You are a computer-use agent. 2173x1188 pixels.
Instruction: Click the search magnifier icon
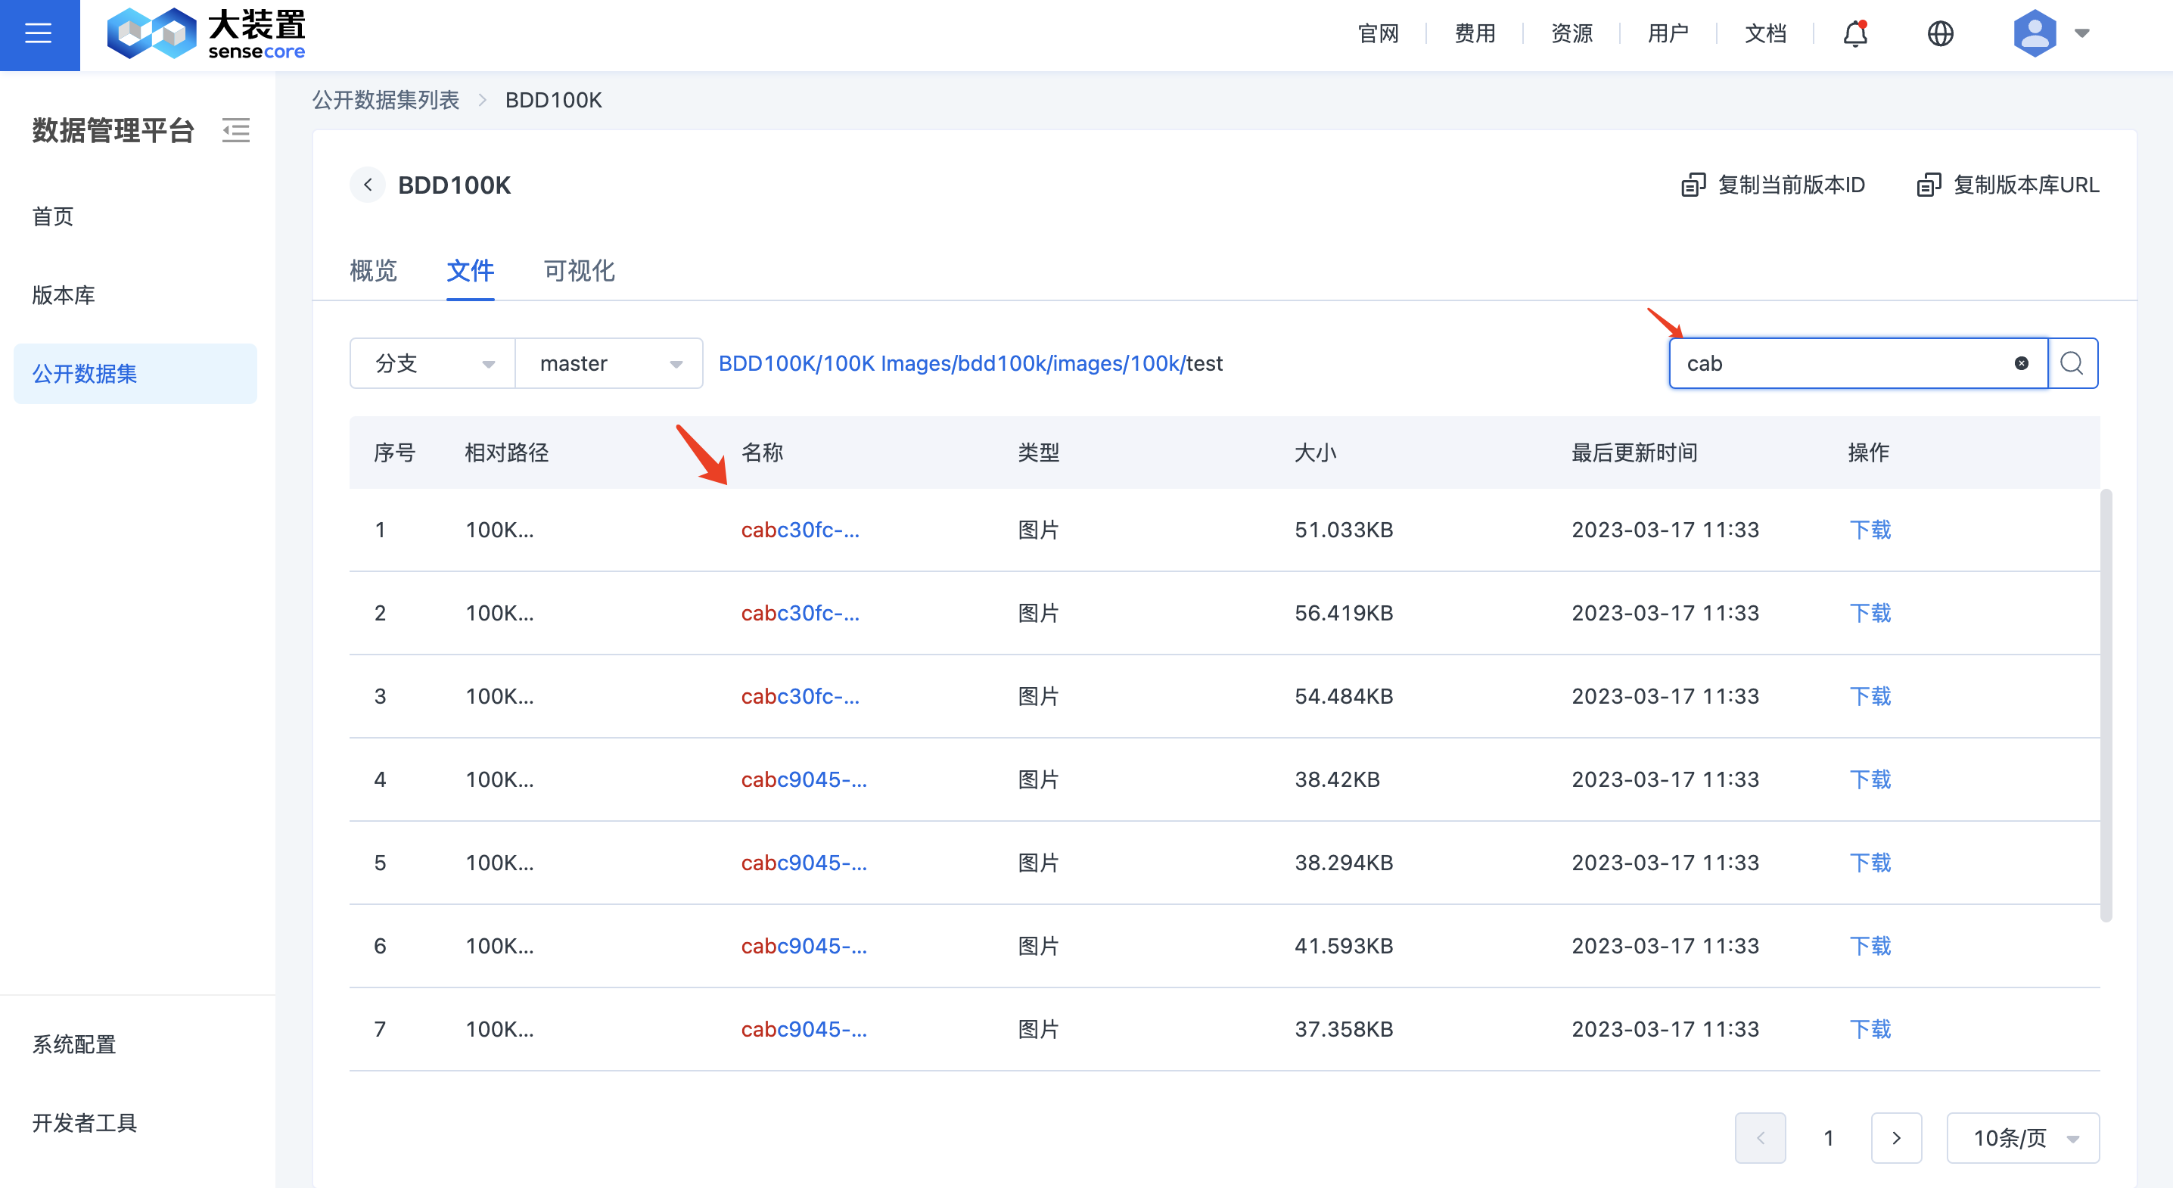[2072, 364]
